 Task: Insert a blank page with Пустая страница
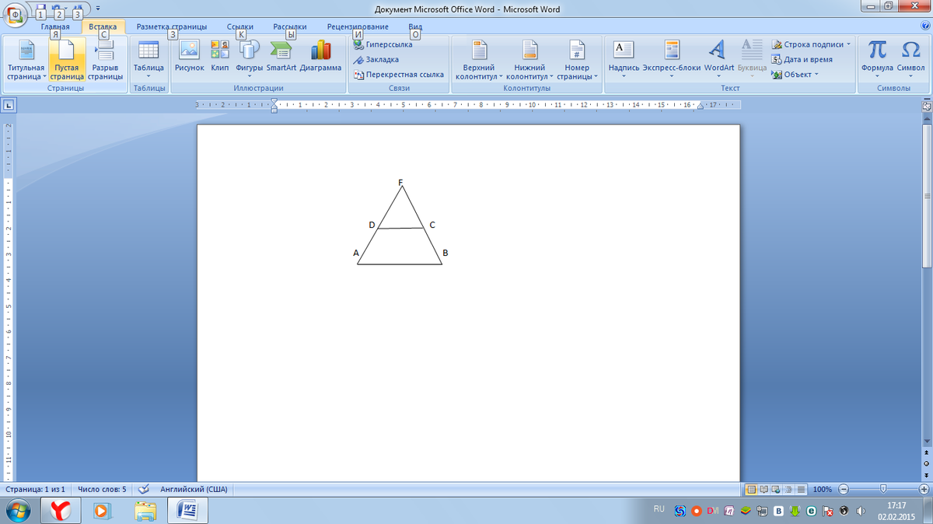tap(66, 62)
